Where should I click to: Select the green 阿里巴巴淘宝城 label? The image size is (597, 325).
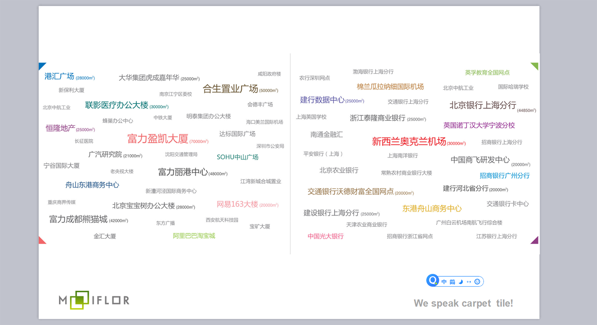click(x=194, y=236)
